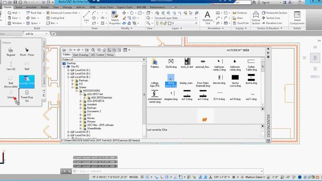Add a Ceiling Grid
The image size is (322, 181).
55,18
